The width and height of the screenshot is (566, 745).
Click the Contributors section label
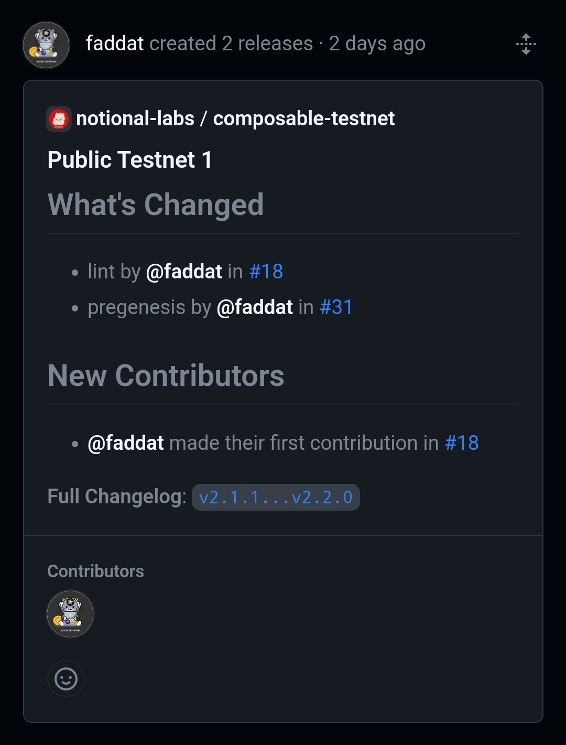pos(96,571)
